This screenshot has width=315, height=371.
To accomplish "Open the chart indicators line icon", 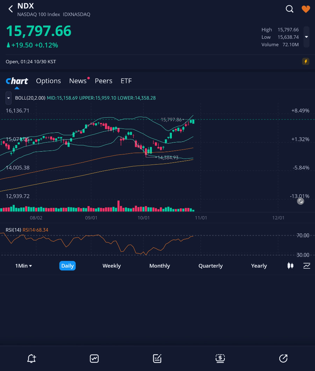I will point(307,266).
